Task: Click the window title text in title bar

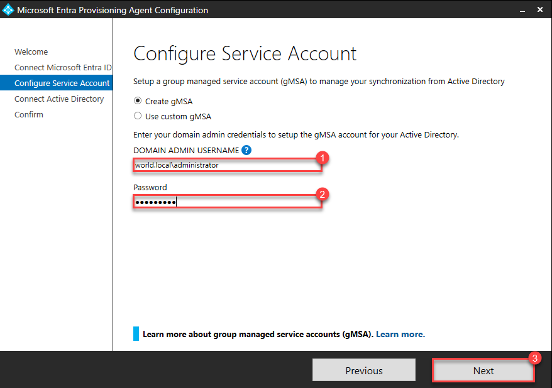Action: (113, 10)
